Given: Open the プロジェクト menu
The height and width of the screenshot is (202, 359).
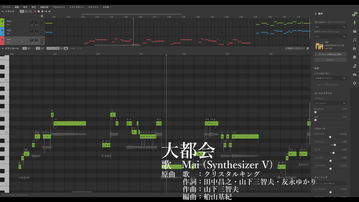Looking at the screenshot, I should click(x=59, y=7).
